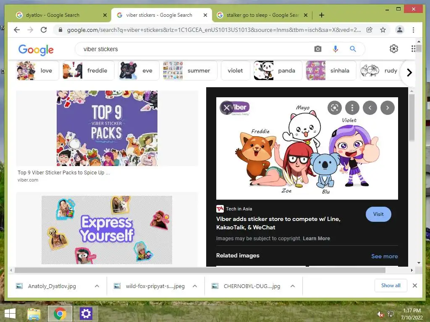
Task: Open settings gear app in taskbar
Action: point(86,314)
